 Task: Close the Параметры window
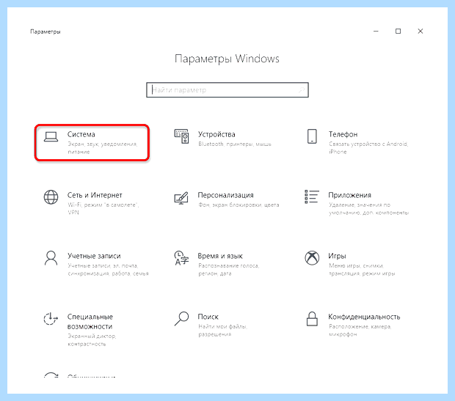[x=421, y=31]
